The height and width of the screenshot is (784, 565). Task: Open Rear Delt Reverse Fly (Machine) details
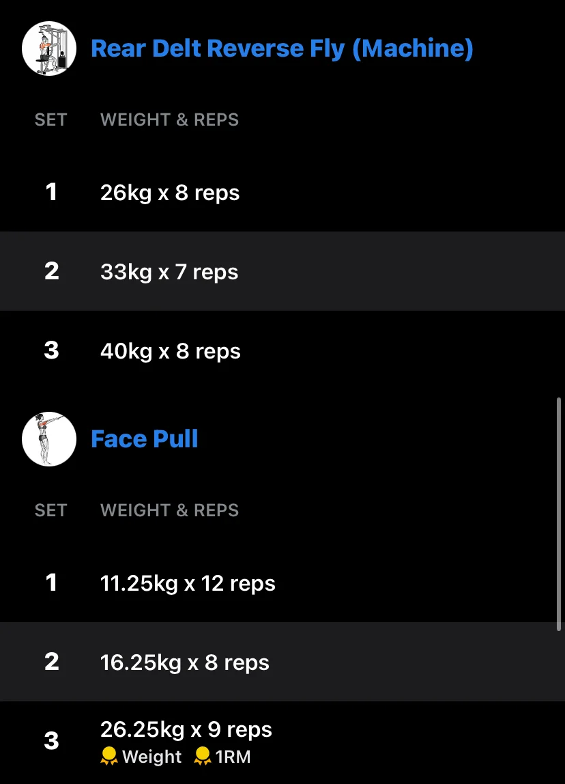pos(282,48)
